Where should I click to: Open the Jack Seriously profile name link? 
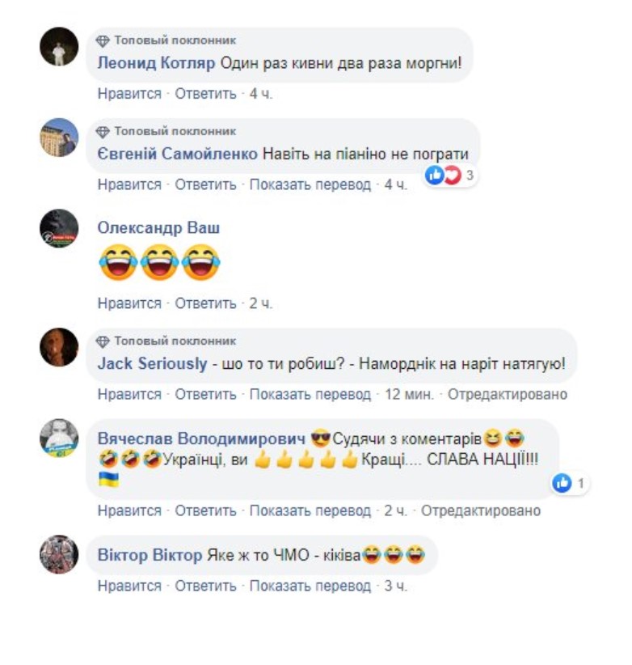pyautogui.click(x=153, y=364)
